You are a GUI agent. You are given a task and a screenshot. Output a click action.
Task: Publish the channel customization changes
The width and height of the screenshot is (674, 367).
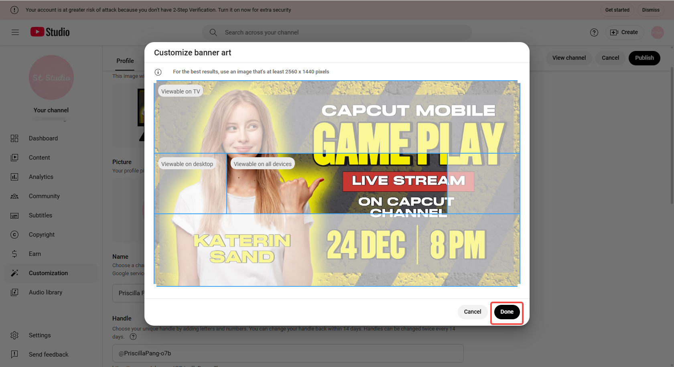[x=644, y=58]
